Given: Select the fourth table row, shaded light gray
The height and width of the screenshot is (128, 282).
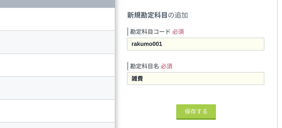Looking at the screenshot, I should tap(57, 88).
